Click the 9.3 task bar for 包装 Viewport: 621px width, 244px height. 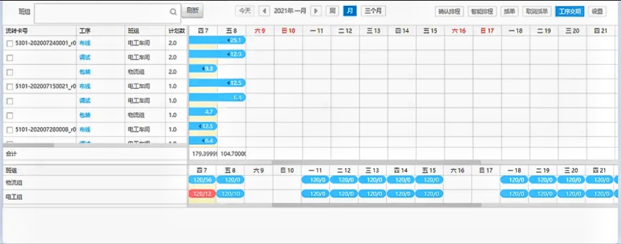[203, 68]
